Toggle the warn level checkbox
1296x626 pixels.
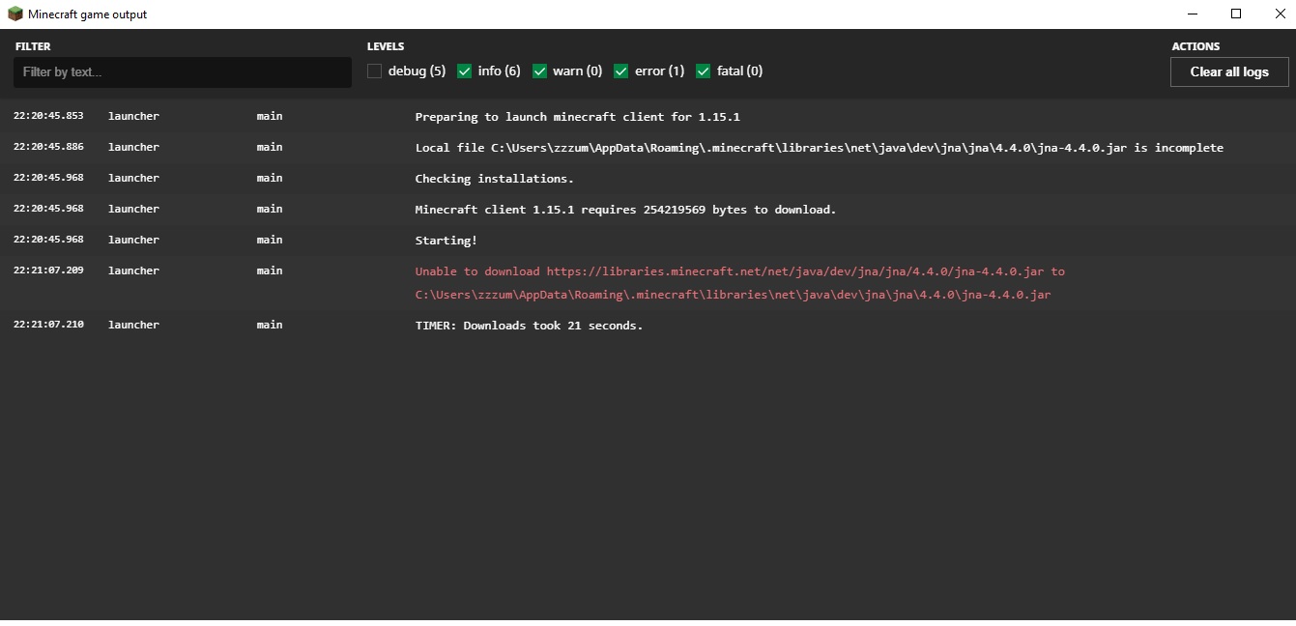click(x=540, y=71)
